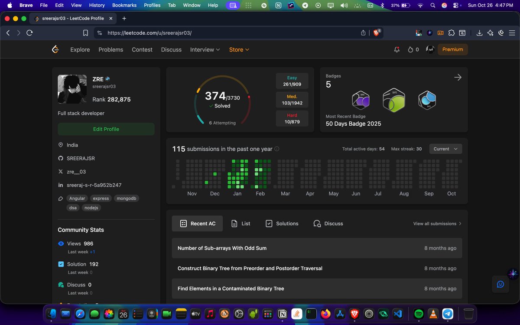Screen dimensions: 520x325
Task: Open Spotify from the dock
Action: (x=419, y=313)
